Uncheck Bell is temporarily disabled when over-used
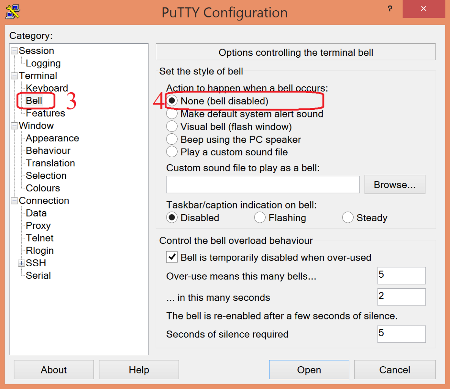 tap(172, 257)
